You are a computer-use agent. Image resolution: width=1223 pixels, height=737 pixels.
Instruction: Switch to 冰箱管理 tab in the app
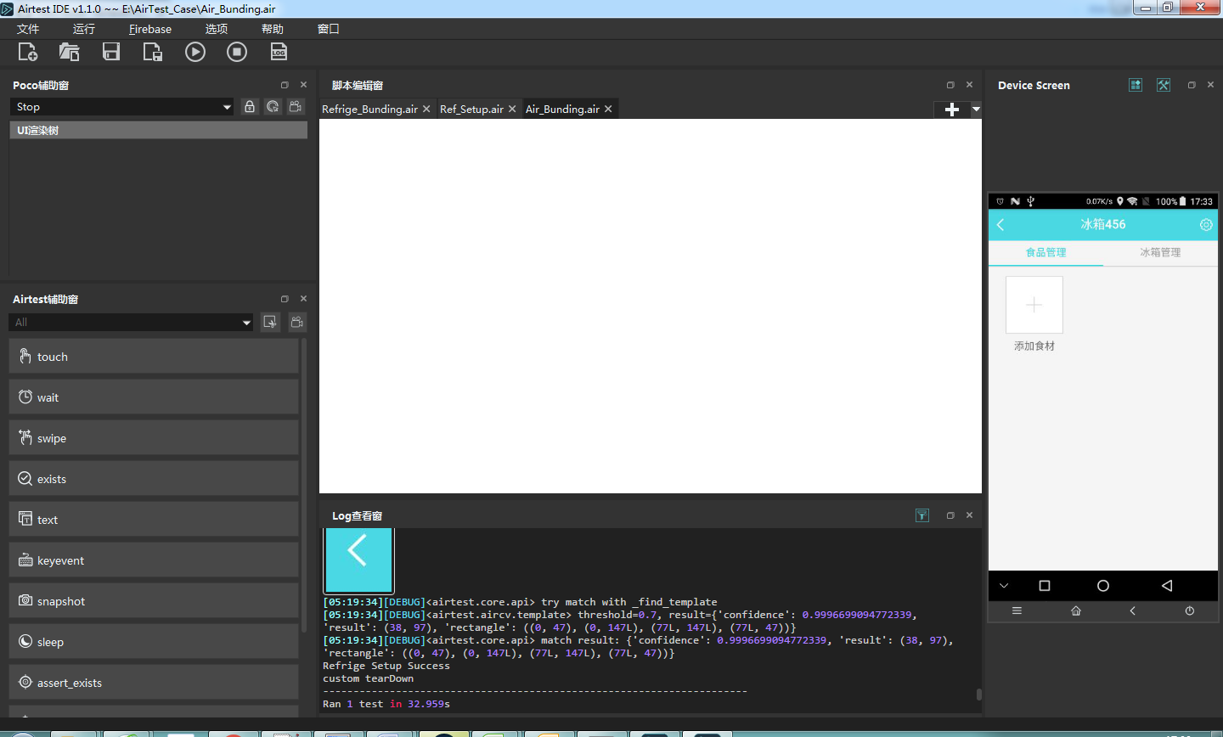pos(1160,252)
